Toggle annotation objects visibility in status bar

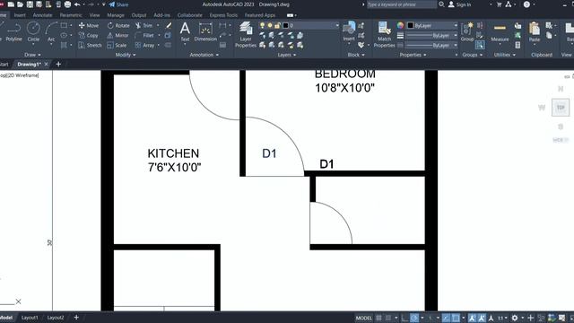(473, 318)
